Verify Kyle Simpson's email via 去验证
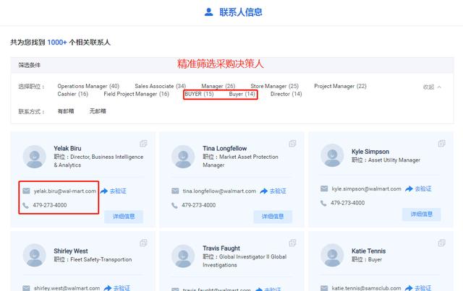The height and width of the screenshot is (291, 463). [x=419, y=188]
